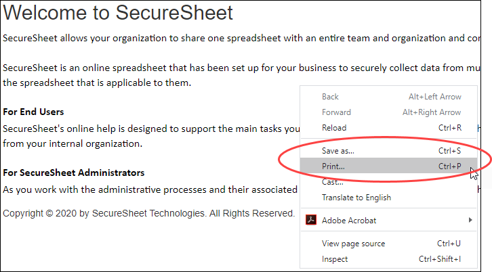Expand the Adobe Acrobat submenu arrow
Viewport: 492px width, 272px height.
(x=470, y=220)
